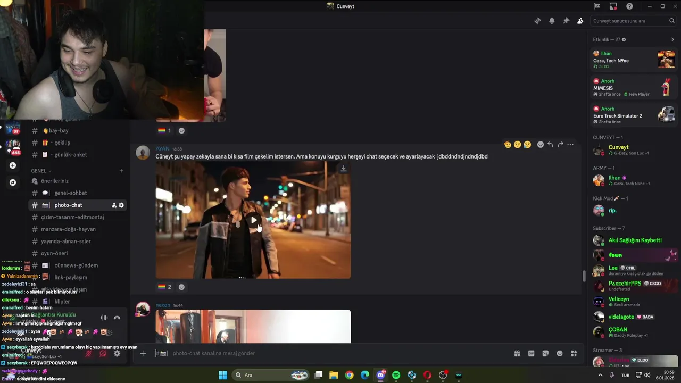Open notification settings bell icon
Viewport: 681px width, 383px height.
552,21
